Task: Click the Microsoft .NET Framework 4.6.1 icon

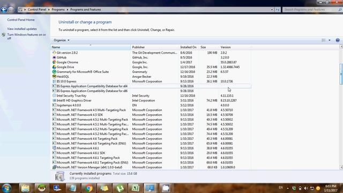Action: click(x=54, y=148)
